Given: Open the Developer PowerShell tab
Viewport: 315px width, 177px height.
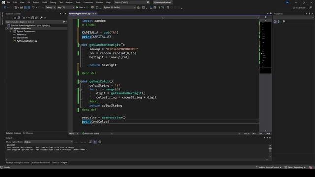Looking at the screenshot, I should tap(40, 163).
